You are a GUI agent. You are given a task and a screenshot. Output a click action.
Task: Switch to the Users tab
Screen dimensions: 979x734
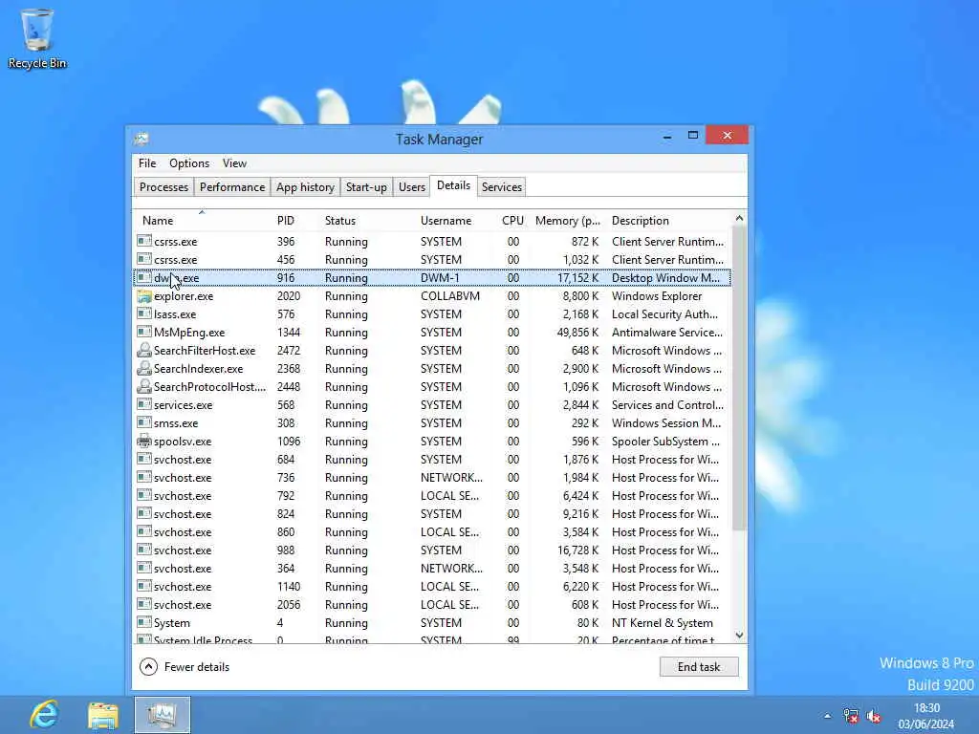tap(411, 187)
